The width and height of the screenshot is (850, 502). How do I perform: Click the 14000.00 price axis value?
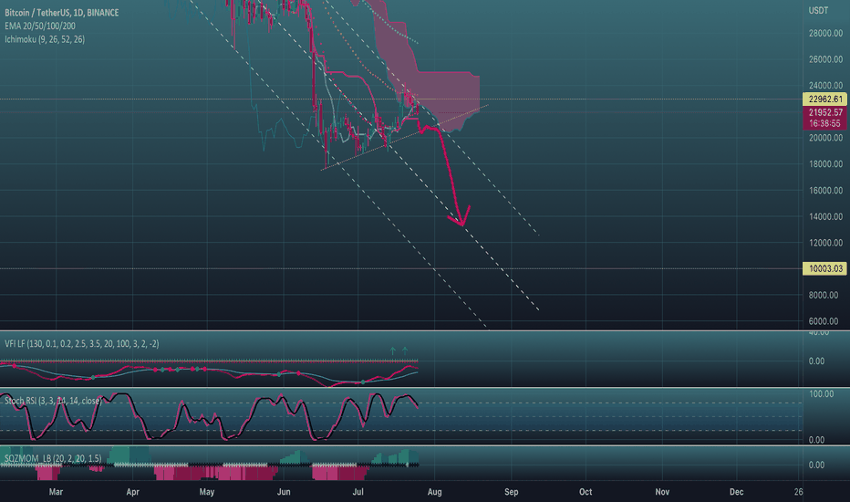click(825, 216)
